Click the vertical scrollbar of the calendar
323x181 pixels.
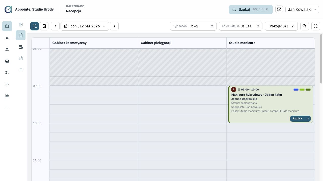coord(321,59)
